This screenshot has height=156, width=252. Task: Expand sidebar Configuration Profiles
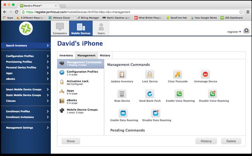(26, 56)
